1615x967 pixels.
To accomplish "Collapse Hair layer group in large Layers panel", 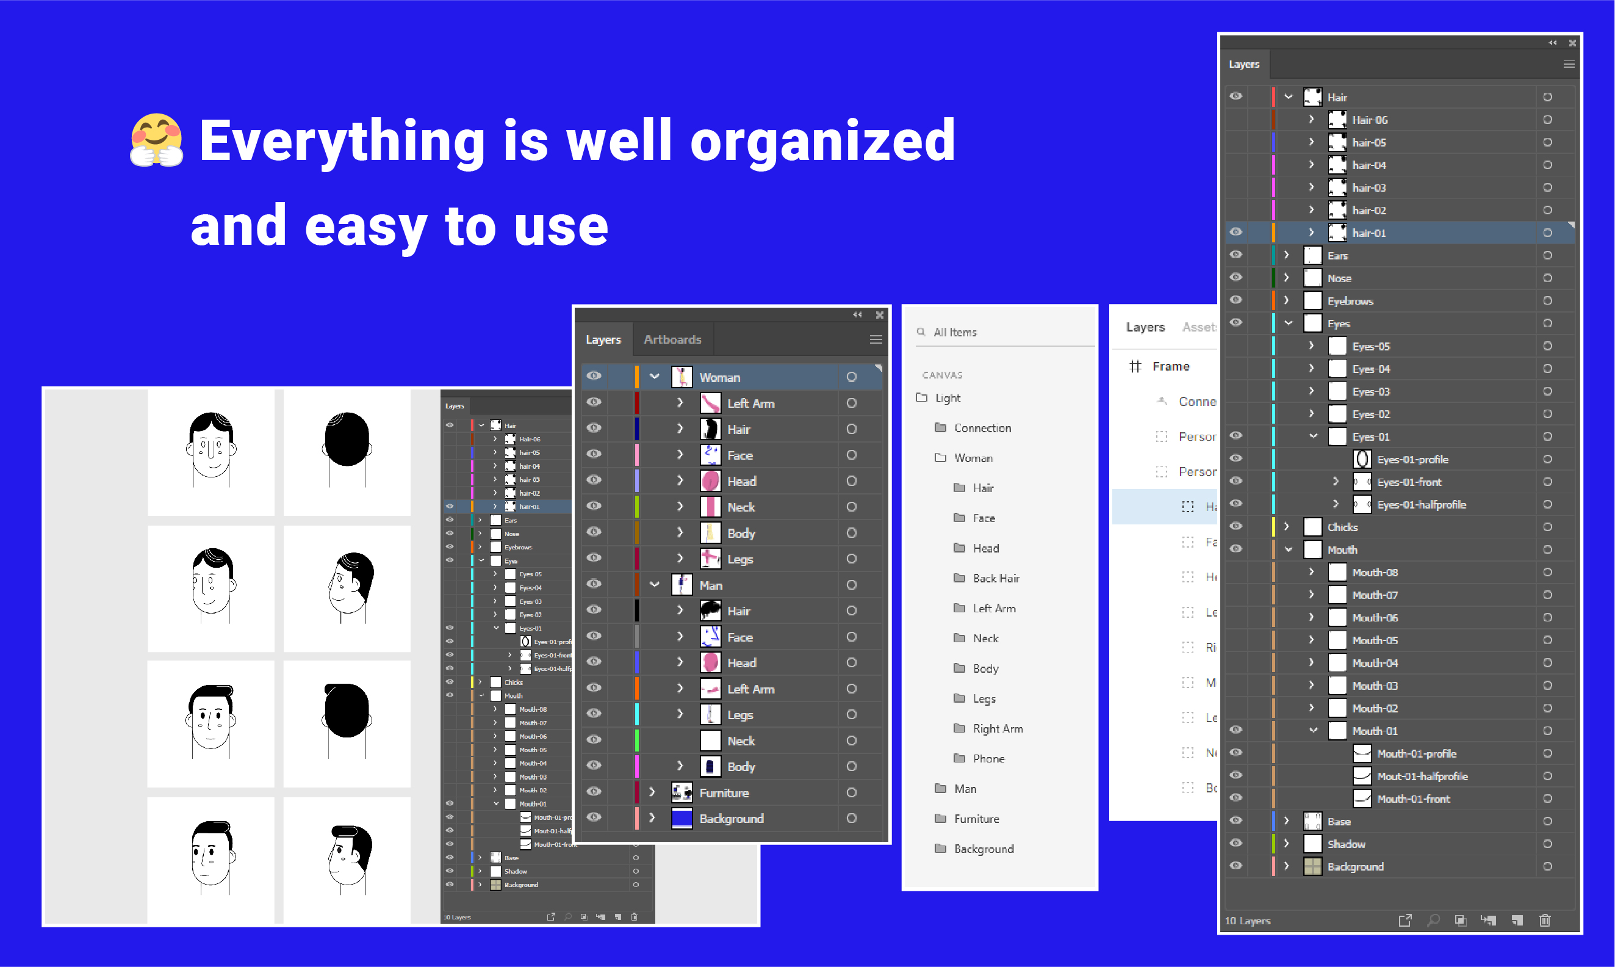I will (1288, 96).
